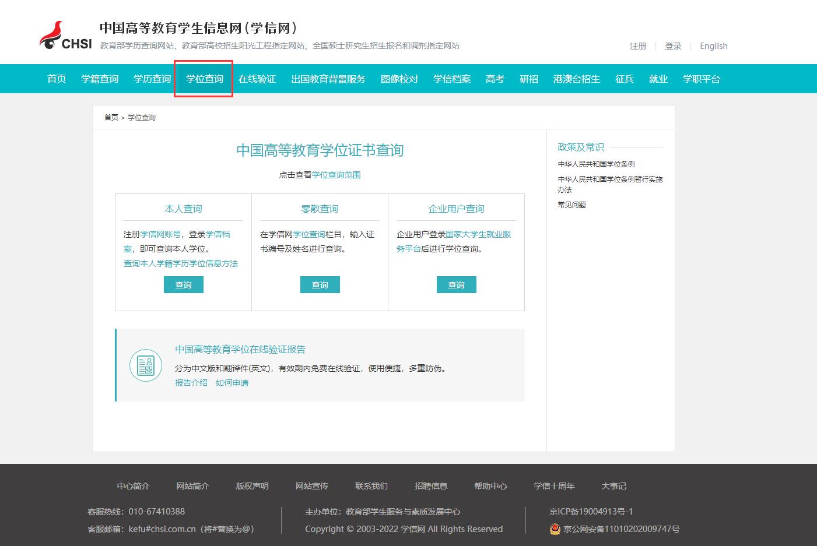Click the verification report document icon
The image size is (817, 546).
coord(145,365)
